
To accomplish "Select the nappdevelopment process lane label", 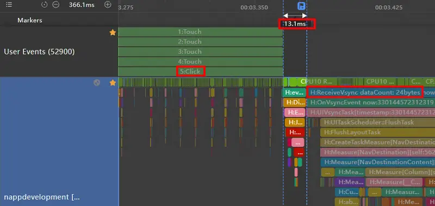I will [x=42, y=197].
